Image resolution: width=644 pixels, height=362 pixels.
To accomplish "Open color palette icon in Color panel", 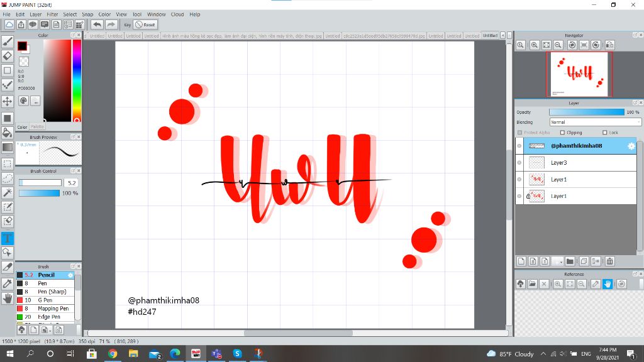I will click(23, 101).
